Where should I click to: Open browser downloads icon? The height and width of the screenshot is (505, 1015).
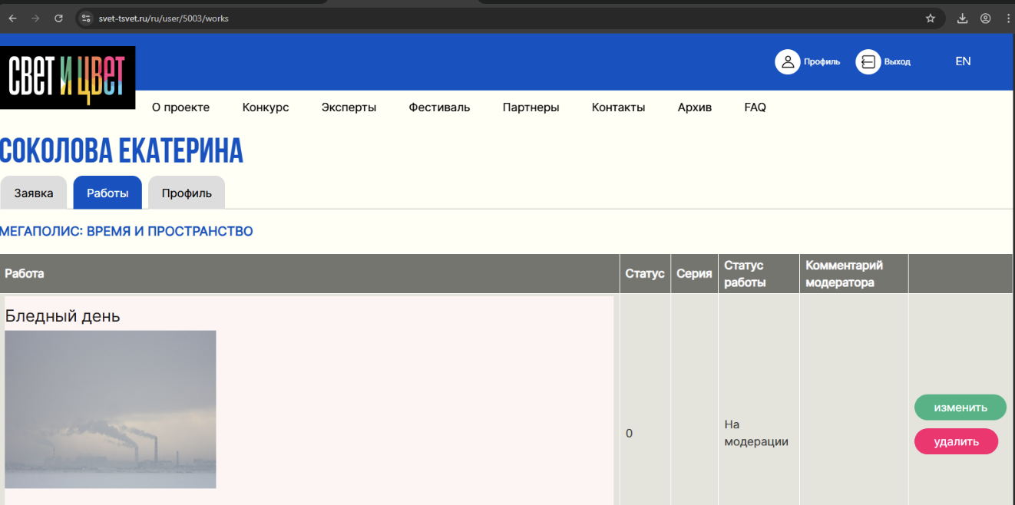pos(962,18)
